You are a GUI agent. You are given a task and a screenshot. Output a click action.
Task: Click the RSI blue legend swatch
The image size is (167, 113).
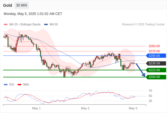[6, 85]
